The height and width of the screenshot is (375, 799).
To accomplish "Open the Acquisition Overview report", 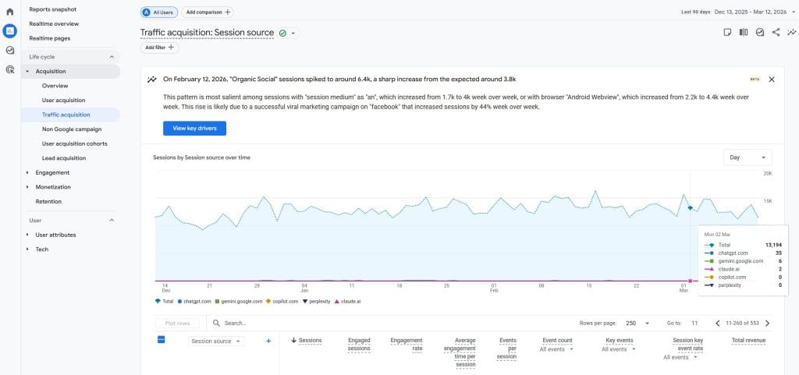I will [55, 86].
